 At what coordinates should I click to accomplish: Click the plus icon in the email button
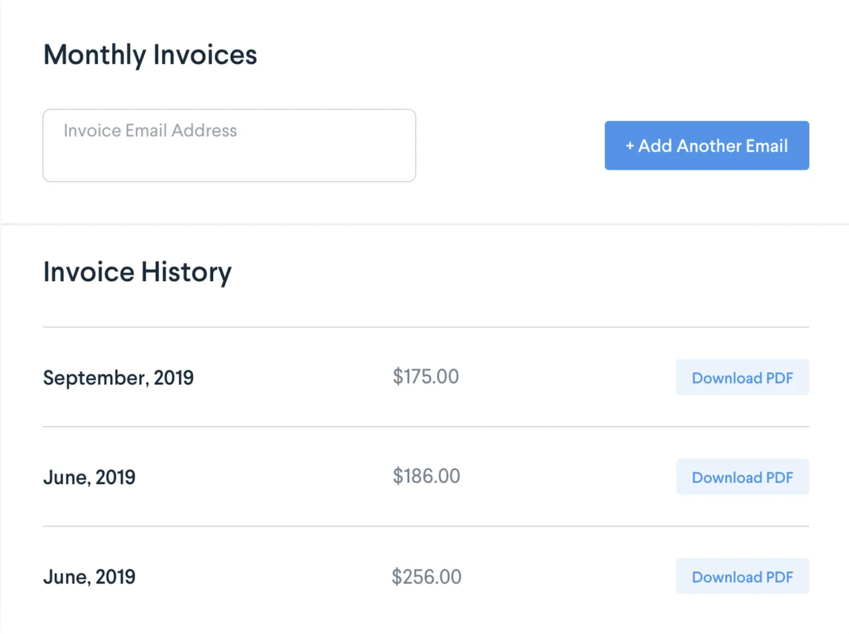coord(629,146)
